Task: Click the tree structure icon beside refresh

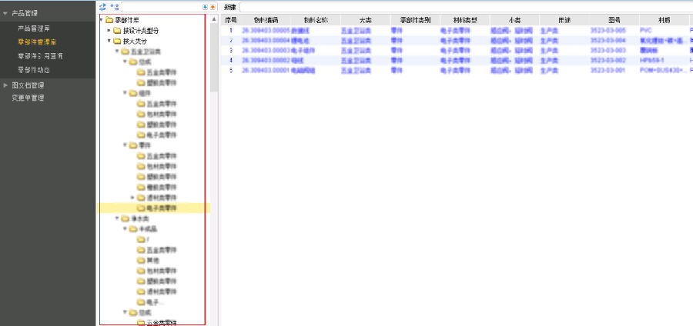Action: [x=114, y=7]
